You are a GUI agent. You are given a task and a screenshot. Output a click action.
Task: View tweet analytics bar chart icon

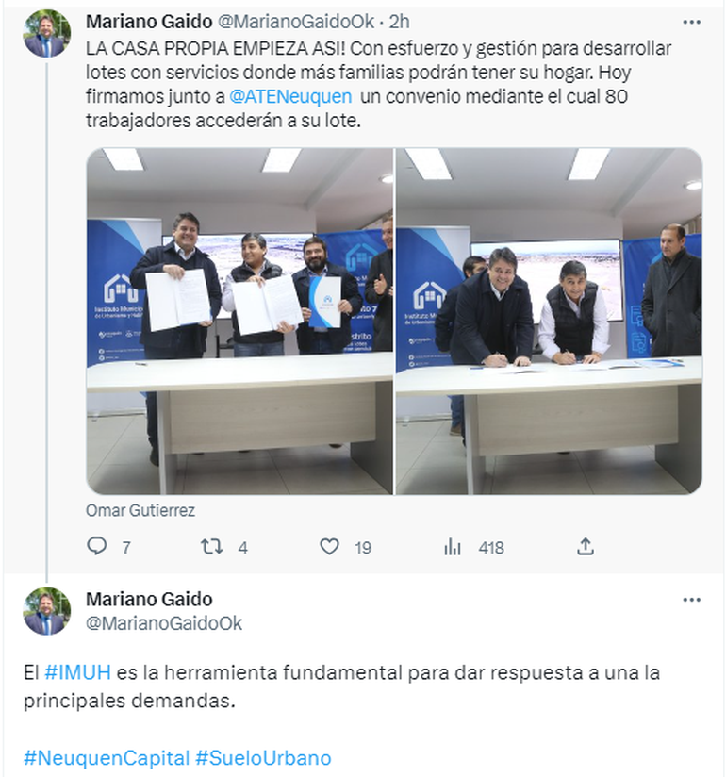pos(453,547)
